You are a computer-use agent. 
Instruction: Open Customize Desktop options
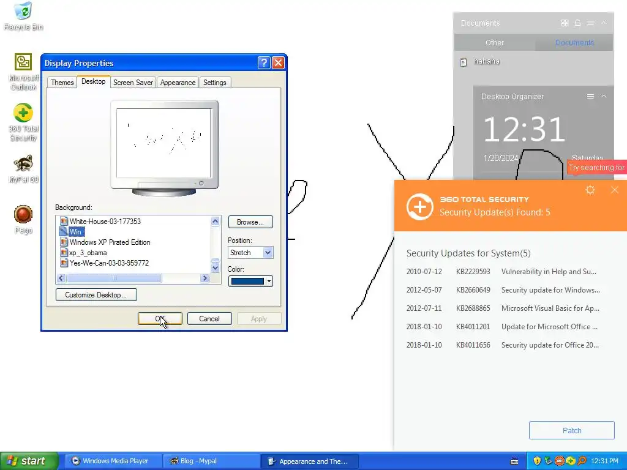(96, 295)
